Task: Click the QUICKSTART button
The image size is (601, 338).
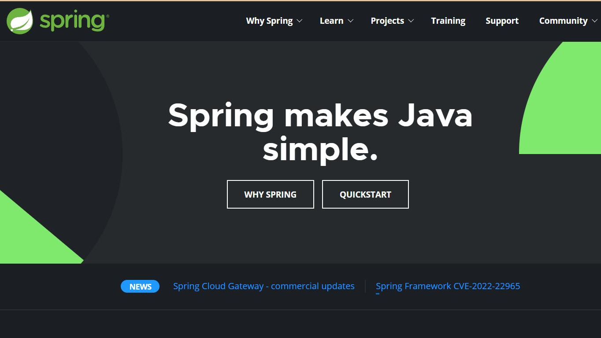Action: pyautogui.click(x=365, y=194)
